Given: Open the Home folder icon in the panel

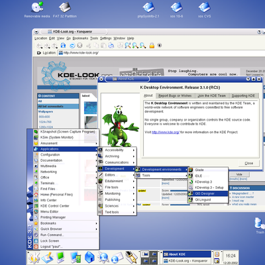Looking at the screenshot, I should 89,258.
